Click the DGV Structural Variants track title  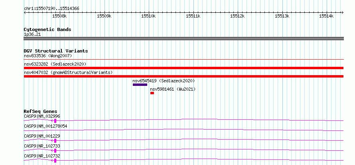pos(56,51)
